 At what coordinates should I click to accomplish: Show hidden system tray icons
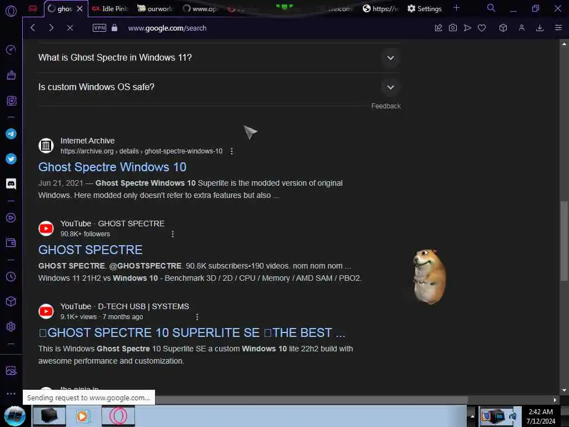472,416
